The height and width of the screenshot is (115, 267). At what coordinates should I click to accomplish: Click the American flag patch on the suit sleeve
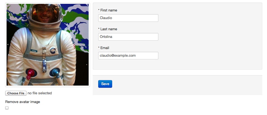[73, 43]
